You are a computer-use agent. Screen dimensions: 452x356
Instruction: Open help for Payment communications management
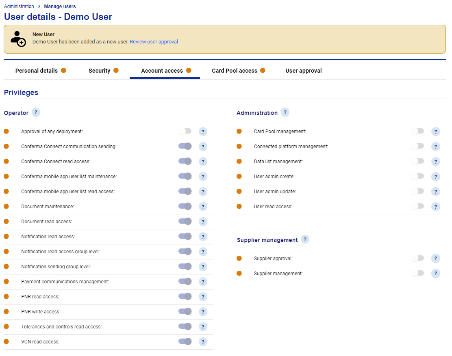203,282
